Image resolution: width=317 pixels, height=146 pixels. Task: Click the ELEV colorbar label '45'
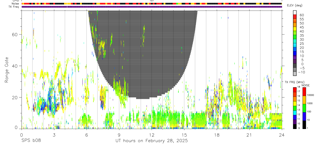(302, 27)
